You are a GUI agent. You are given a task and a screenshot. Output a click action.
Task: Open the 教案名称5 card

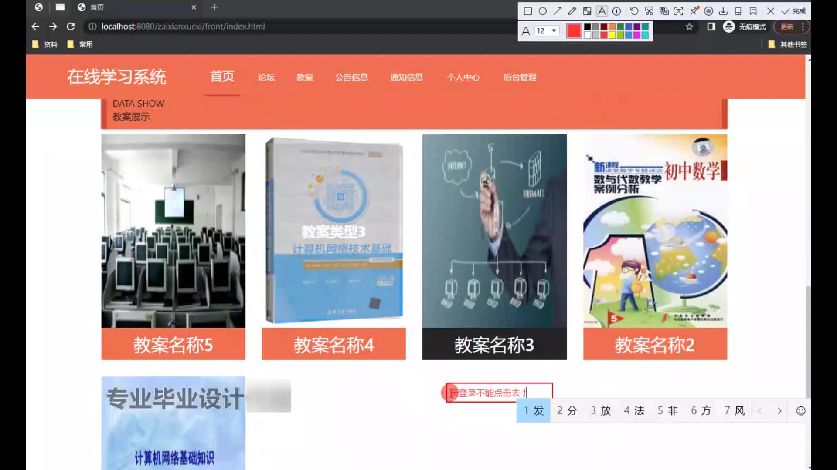(x=173, y=247)
